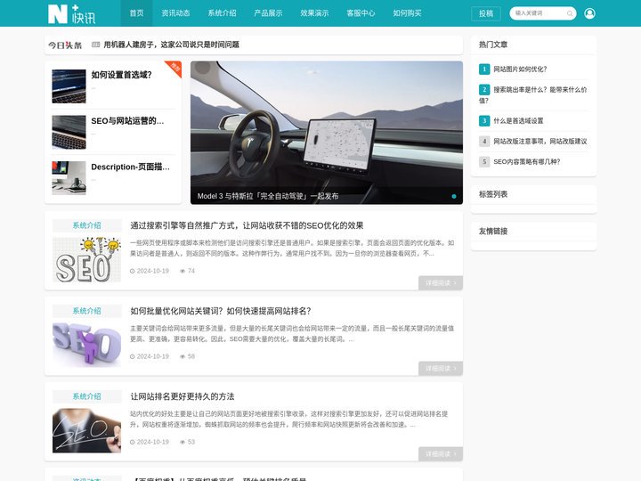Open 让网站排名更好更持久的方法 article title
641x481 pixels.
click(x=183, y=396)
